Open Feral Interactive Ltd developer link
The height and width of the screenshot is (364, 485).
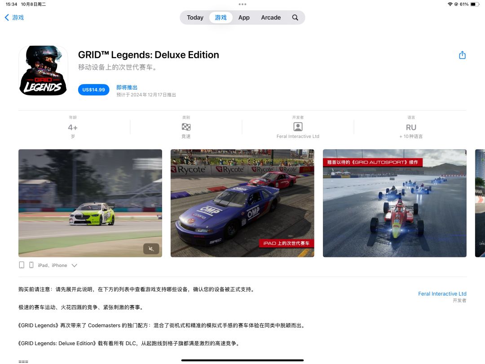442,294
